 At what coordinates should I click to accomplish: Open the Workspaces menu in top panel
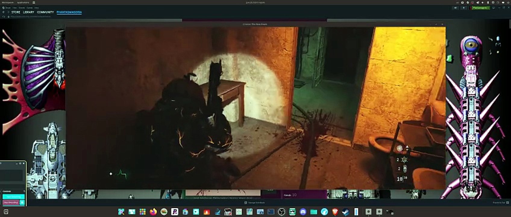point(8,2)
